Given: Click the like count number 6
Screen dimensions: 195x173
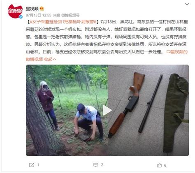Looking at the screenshot, I should (x=165, y=165).
